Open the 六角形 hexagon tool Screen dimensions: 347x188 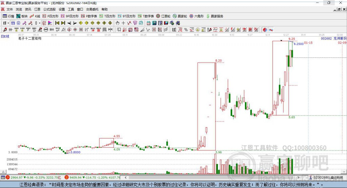(x=197, y=16)
